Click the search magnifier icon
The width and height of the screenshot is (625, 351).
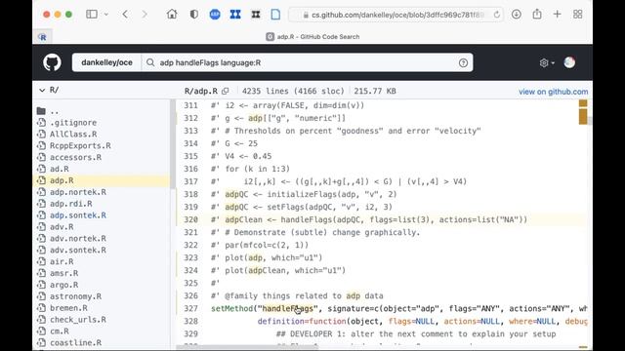point(150,62)
